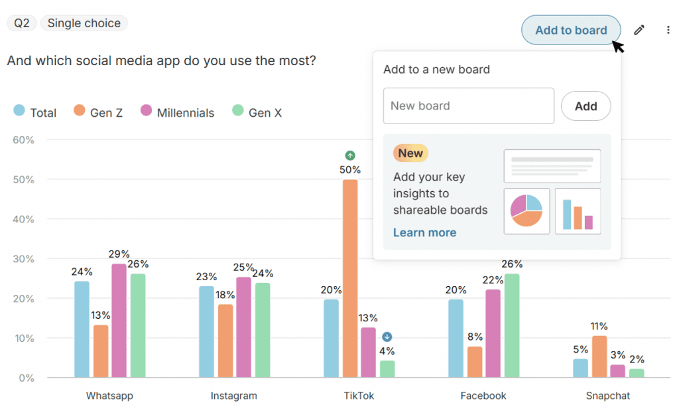Open the Learn more link

click(424, 232)
